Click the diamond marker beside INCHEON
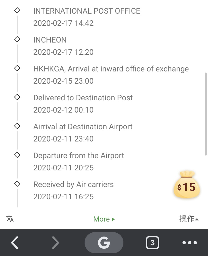Viewport: 208px width, 256px height. pos(17,39)
